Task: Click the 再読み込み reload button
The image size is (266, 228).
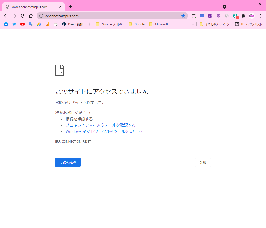Action: 68,162
